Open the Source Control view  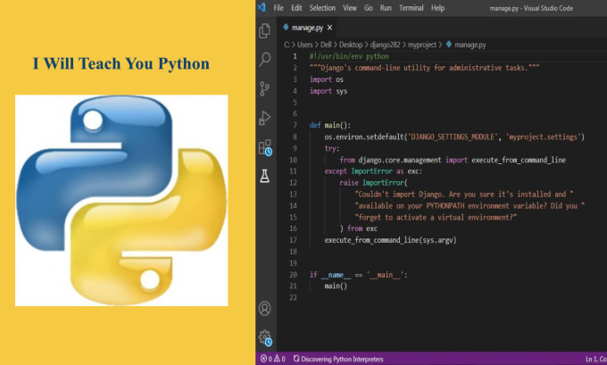(265, 88)
